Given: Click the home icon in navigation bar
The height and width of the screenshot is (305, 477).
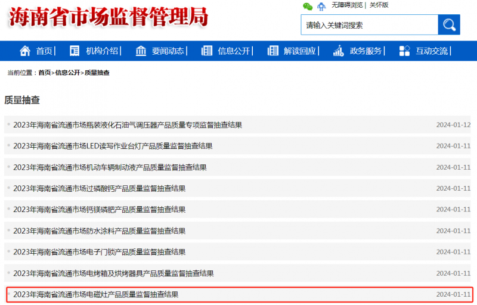Looking at the screenshot, I should 25,51.
